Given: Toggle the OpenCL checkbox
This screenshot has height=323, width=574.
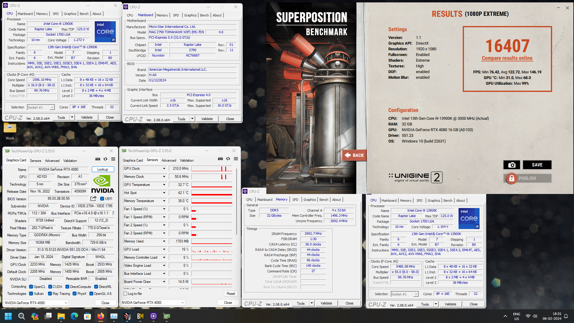Looking at the screenshot, I should click(x=31, y=286).
